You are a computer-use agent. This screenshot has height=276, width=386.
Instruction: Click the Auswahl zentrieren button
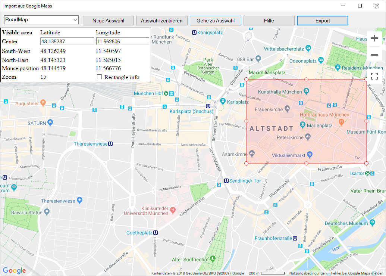[x=162, y=21]
